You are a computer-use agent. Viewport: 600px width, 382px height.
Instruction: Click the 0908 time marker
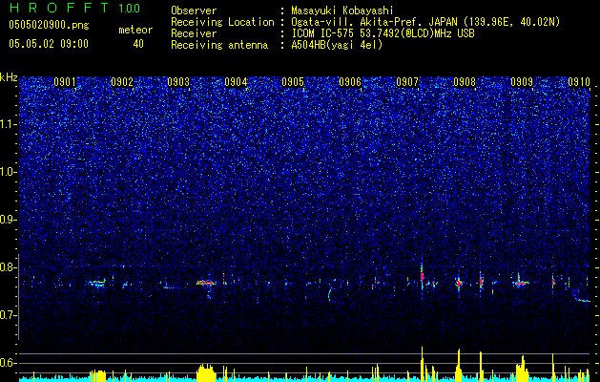pyautogui.click(x=465, y=82)
